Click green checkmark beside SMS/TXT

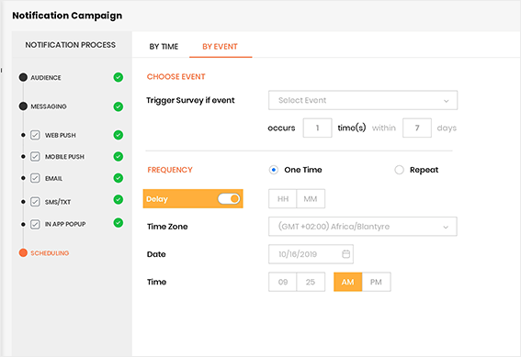pyautogui.click(x=119, y=199)
